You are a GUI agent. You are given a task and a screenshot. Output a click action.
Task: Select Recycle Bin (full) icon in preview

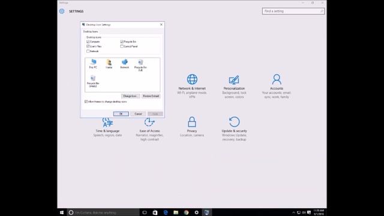[140, 65]
